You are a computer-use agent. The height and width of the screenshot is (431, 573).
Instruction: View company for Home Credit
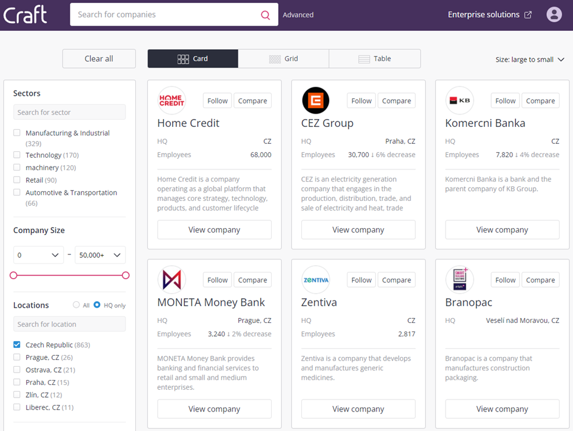(x=215, y=230)
